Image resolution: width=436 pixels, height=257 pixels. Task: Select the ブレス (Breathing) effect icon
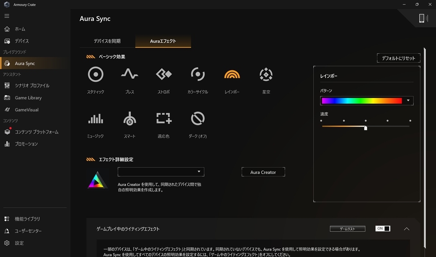(x=129, y=74)
